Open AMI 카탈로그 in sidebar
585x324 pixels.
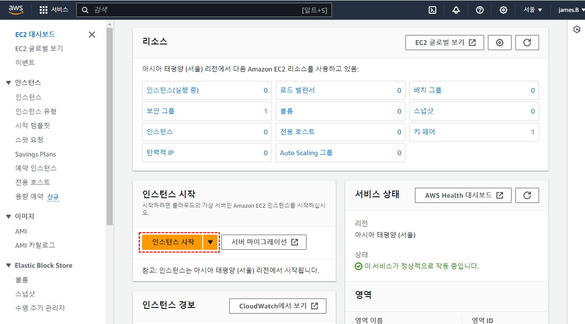pos(35,245)
